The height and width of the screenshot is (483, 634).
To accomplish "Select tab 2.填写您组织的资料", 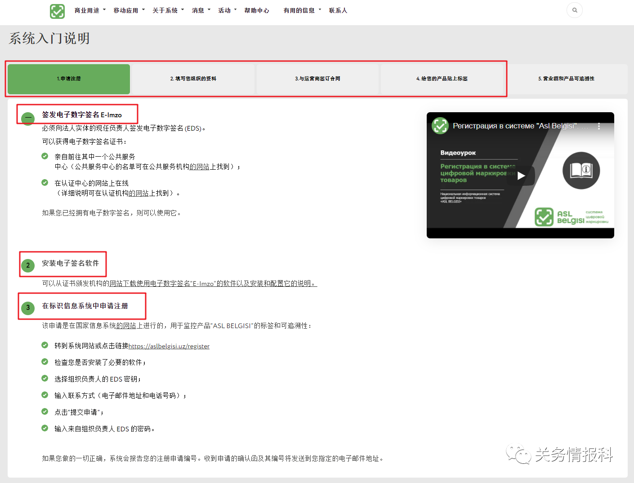I will 193,79.
